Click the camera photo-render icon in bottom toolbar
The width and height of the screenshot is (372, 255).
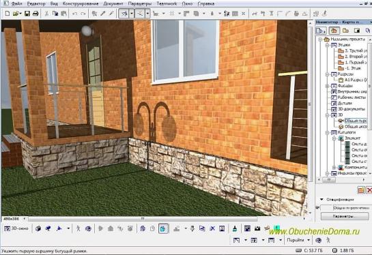(257, 228)
